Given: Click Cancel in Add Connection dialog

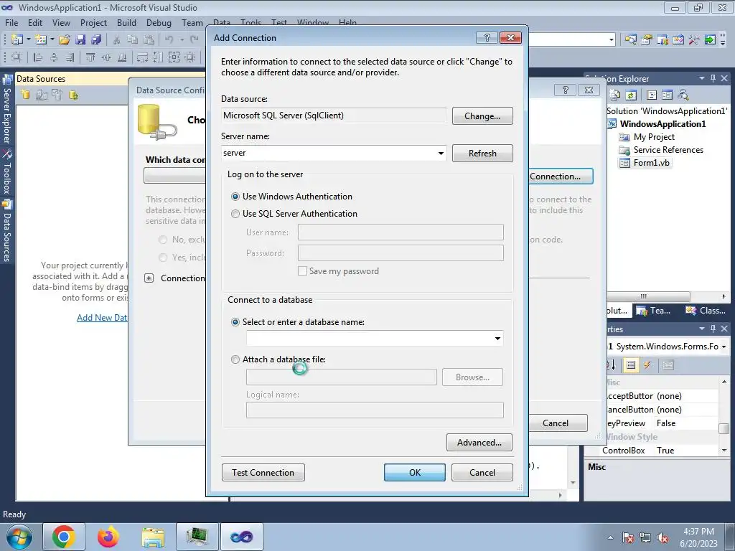Looking at the screenshot, I should click(x=482, y=472).
